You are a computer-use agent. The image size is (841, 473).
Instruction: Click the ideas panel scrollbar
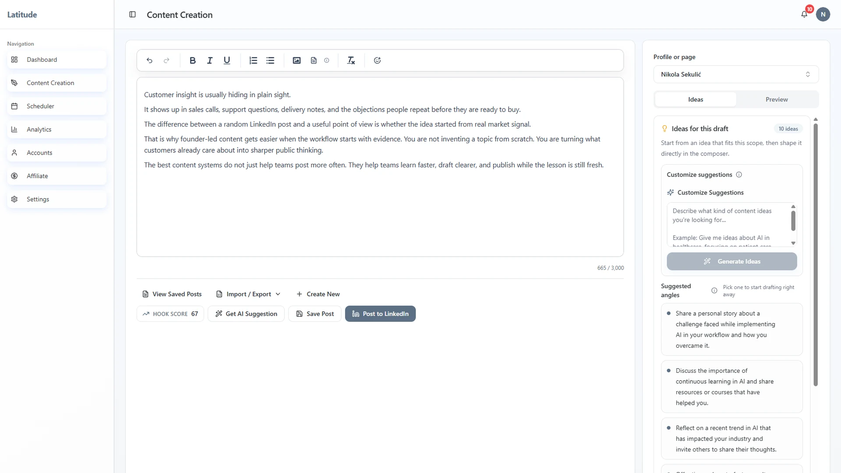coord(816,254)
